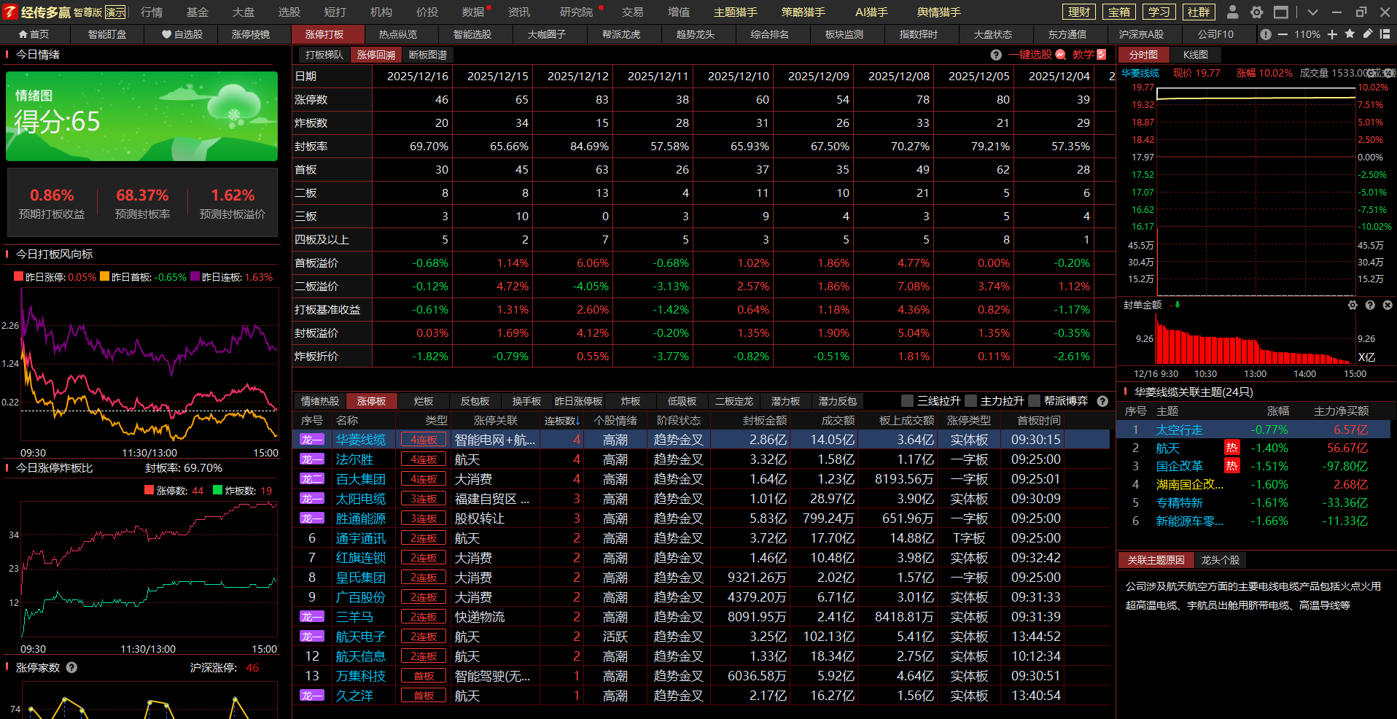1397x719 pixels.
Task: Toggle the green arrow beside 封单金额
Action: [x=1177, y=305]
